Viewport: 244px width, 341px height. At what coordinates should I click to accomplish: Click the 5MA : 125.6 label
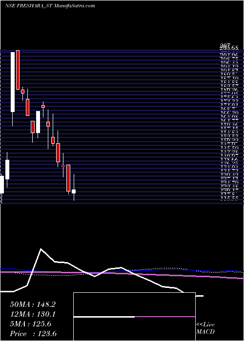click(30, 324)
